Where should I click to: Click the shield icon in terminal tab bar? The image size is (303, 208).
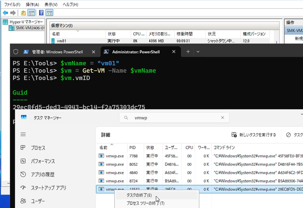(16, 52)
